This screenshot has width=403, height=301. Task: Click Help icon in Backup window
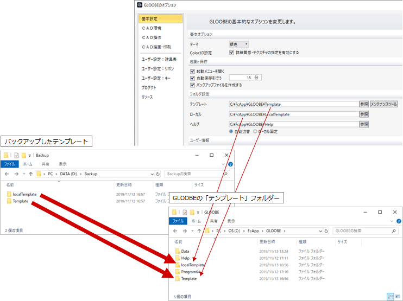[x=230, y=164]
